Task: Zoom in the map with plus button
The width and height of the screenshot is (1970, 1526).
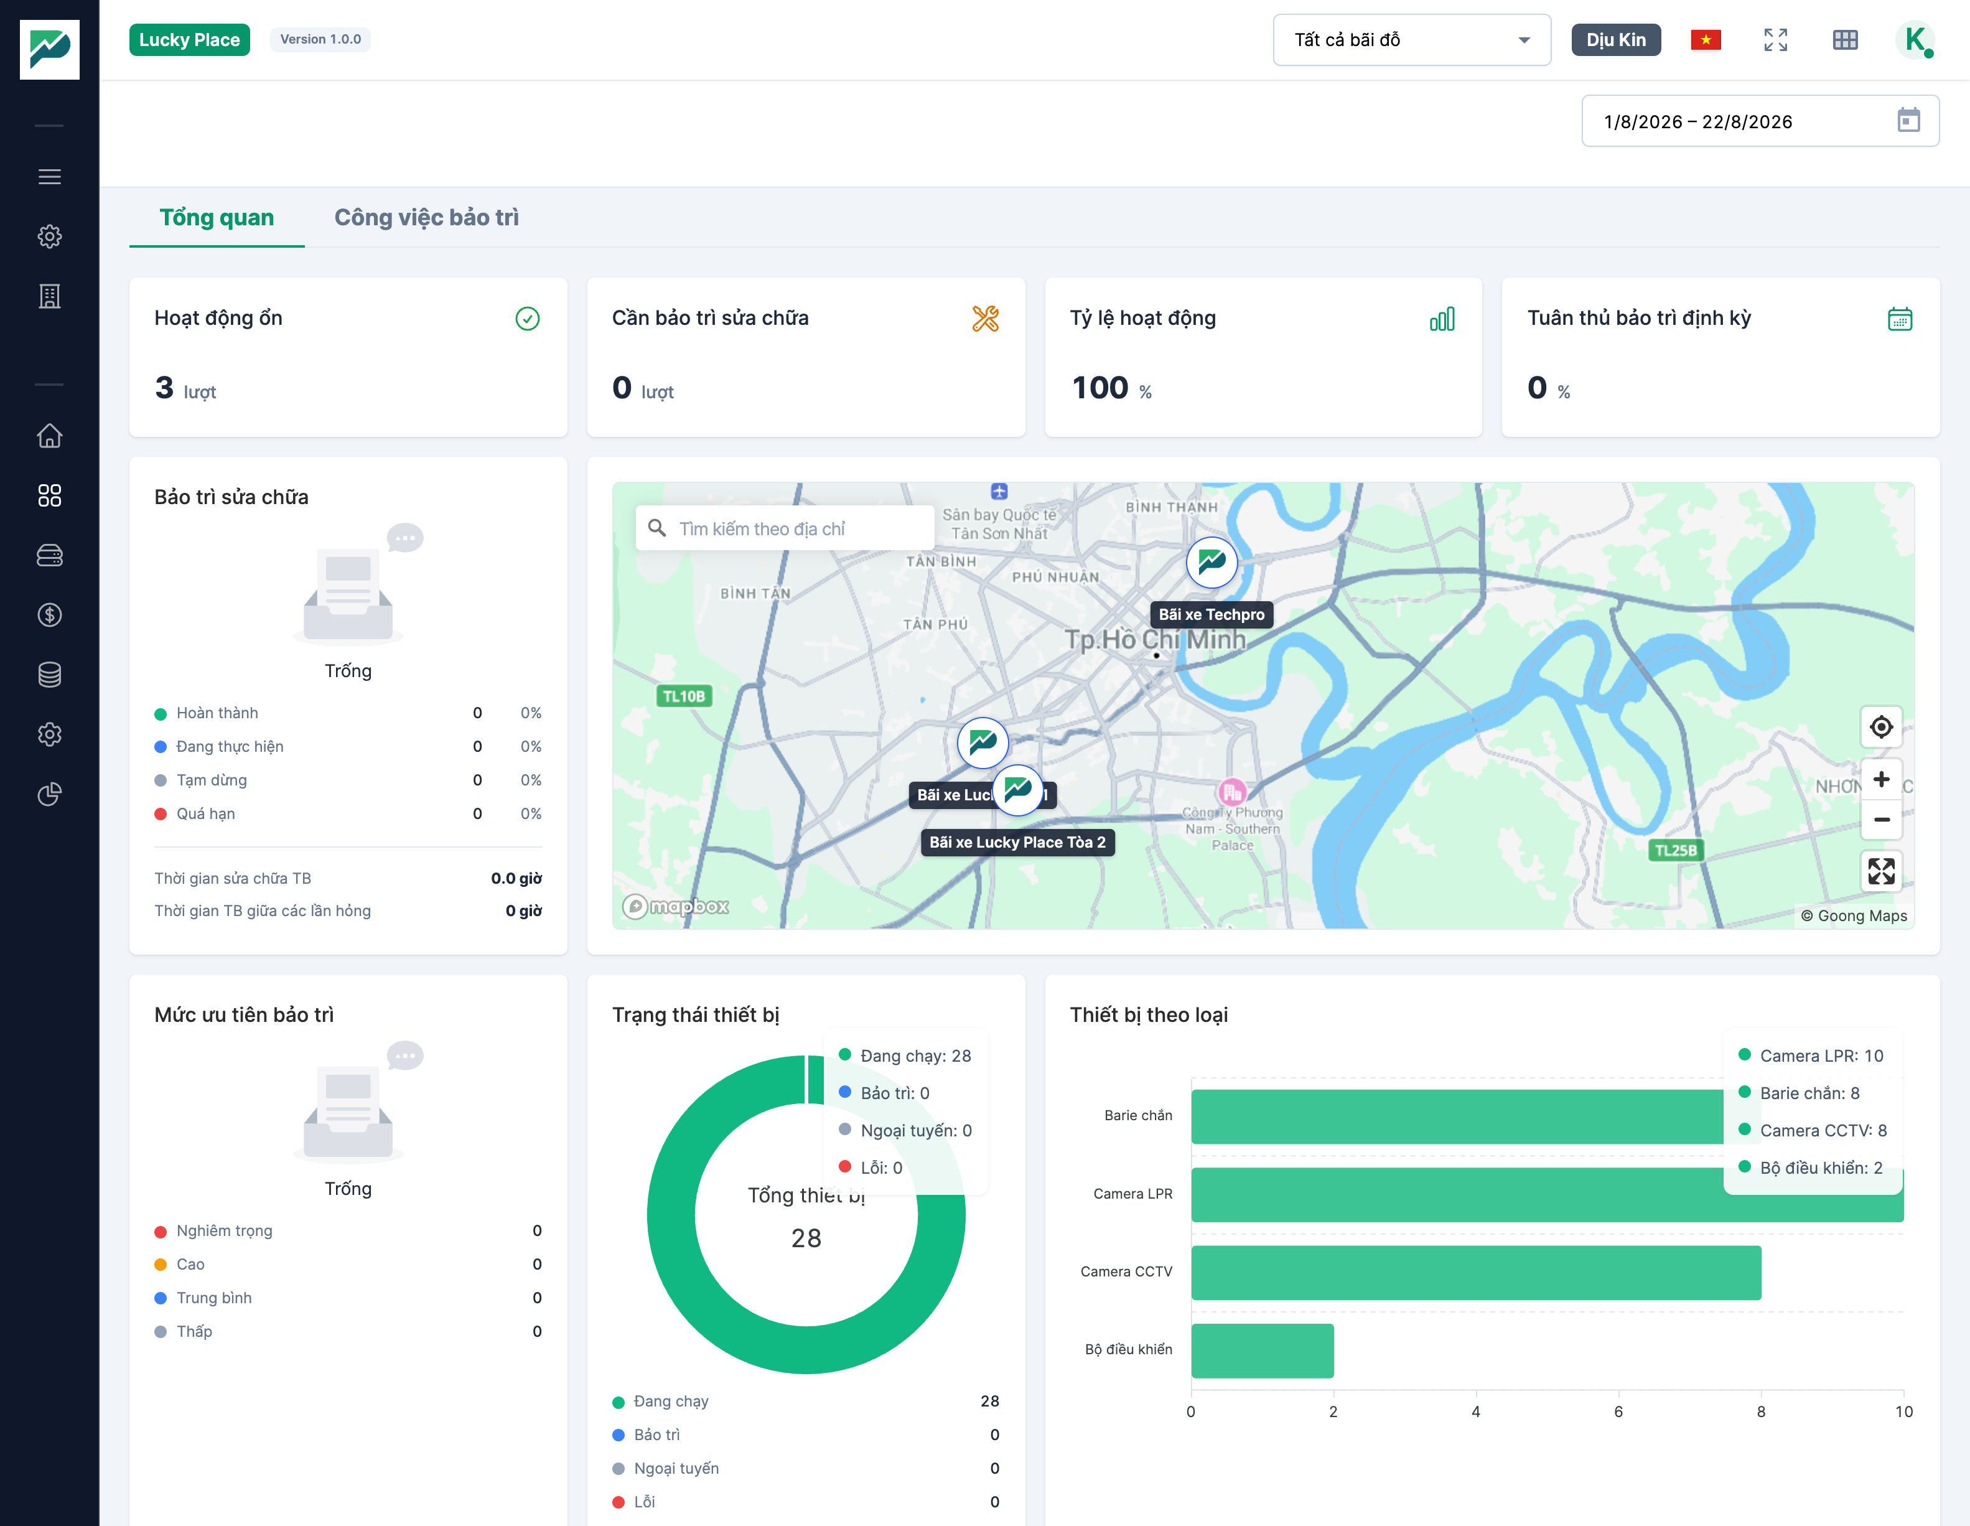Action: pos(1880,780)
